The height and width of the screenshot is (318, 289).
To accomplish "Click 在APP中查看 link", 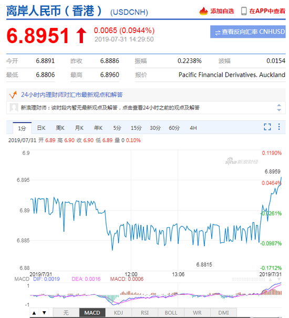I will click(x=267, y=11).
